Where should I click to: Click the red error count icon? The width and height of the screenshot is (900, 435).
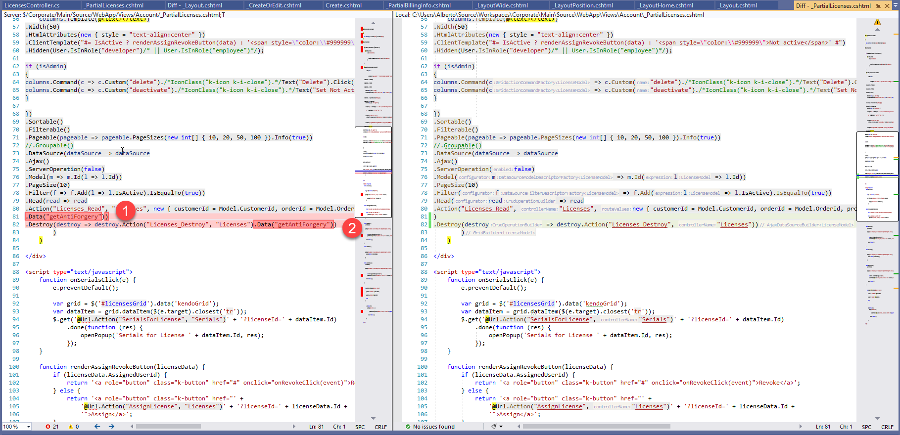(x=48, y=427)
